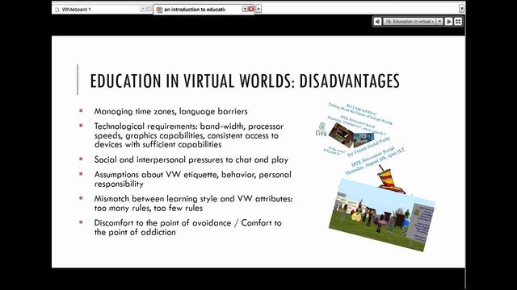
Task: Go to next slide arrow
Action: [448, 22]
